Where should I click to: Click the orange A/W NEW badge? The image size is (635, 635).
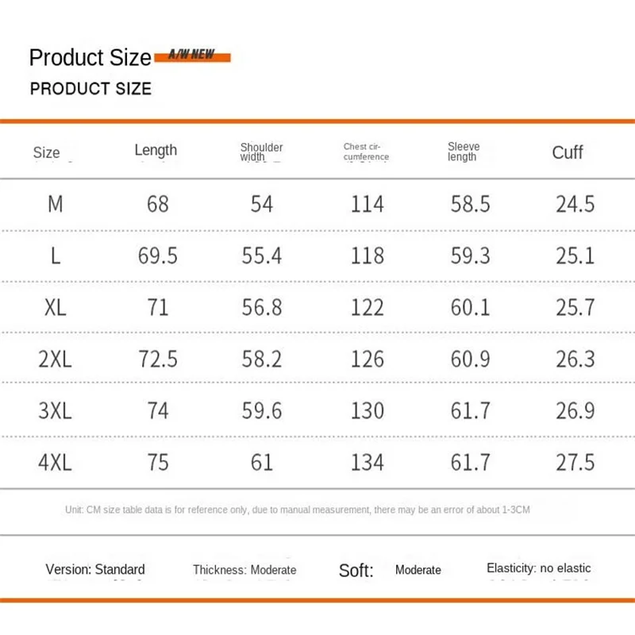(x=192, y=56)
